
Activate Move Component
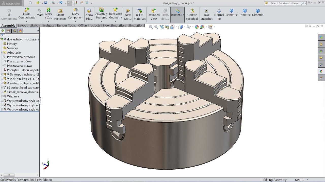(76, 14)
